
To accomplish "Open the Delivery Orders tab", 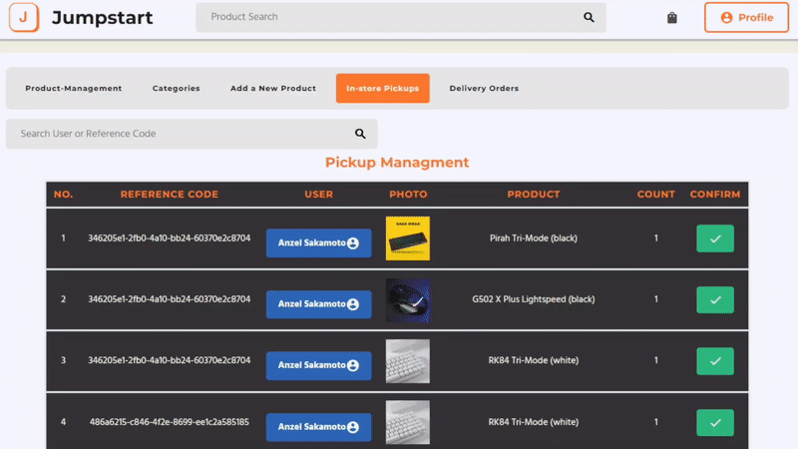I will point(484,88).
